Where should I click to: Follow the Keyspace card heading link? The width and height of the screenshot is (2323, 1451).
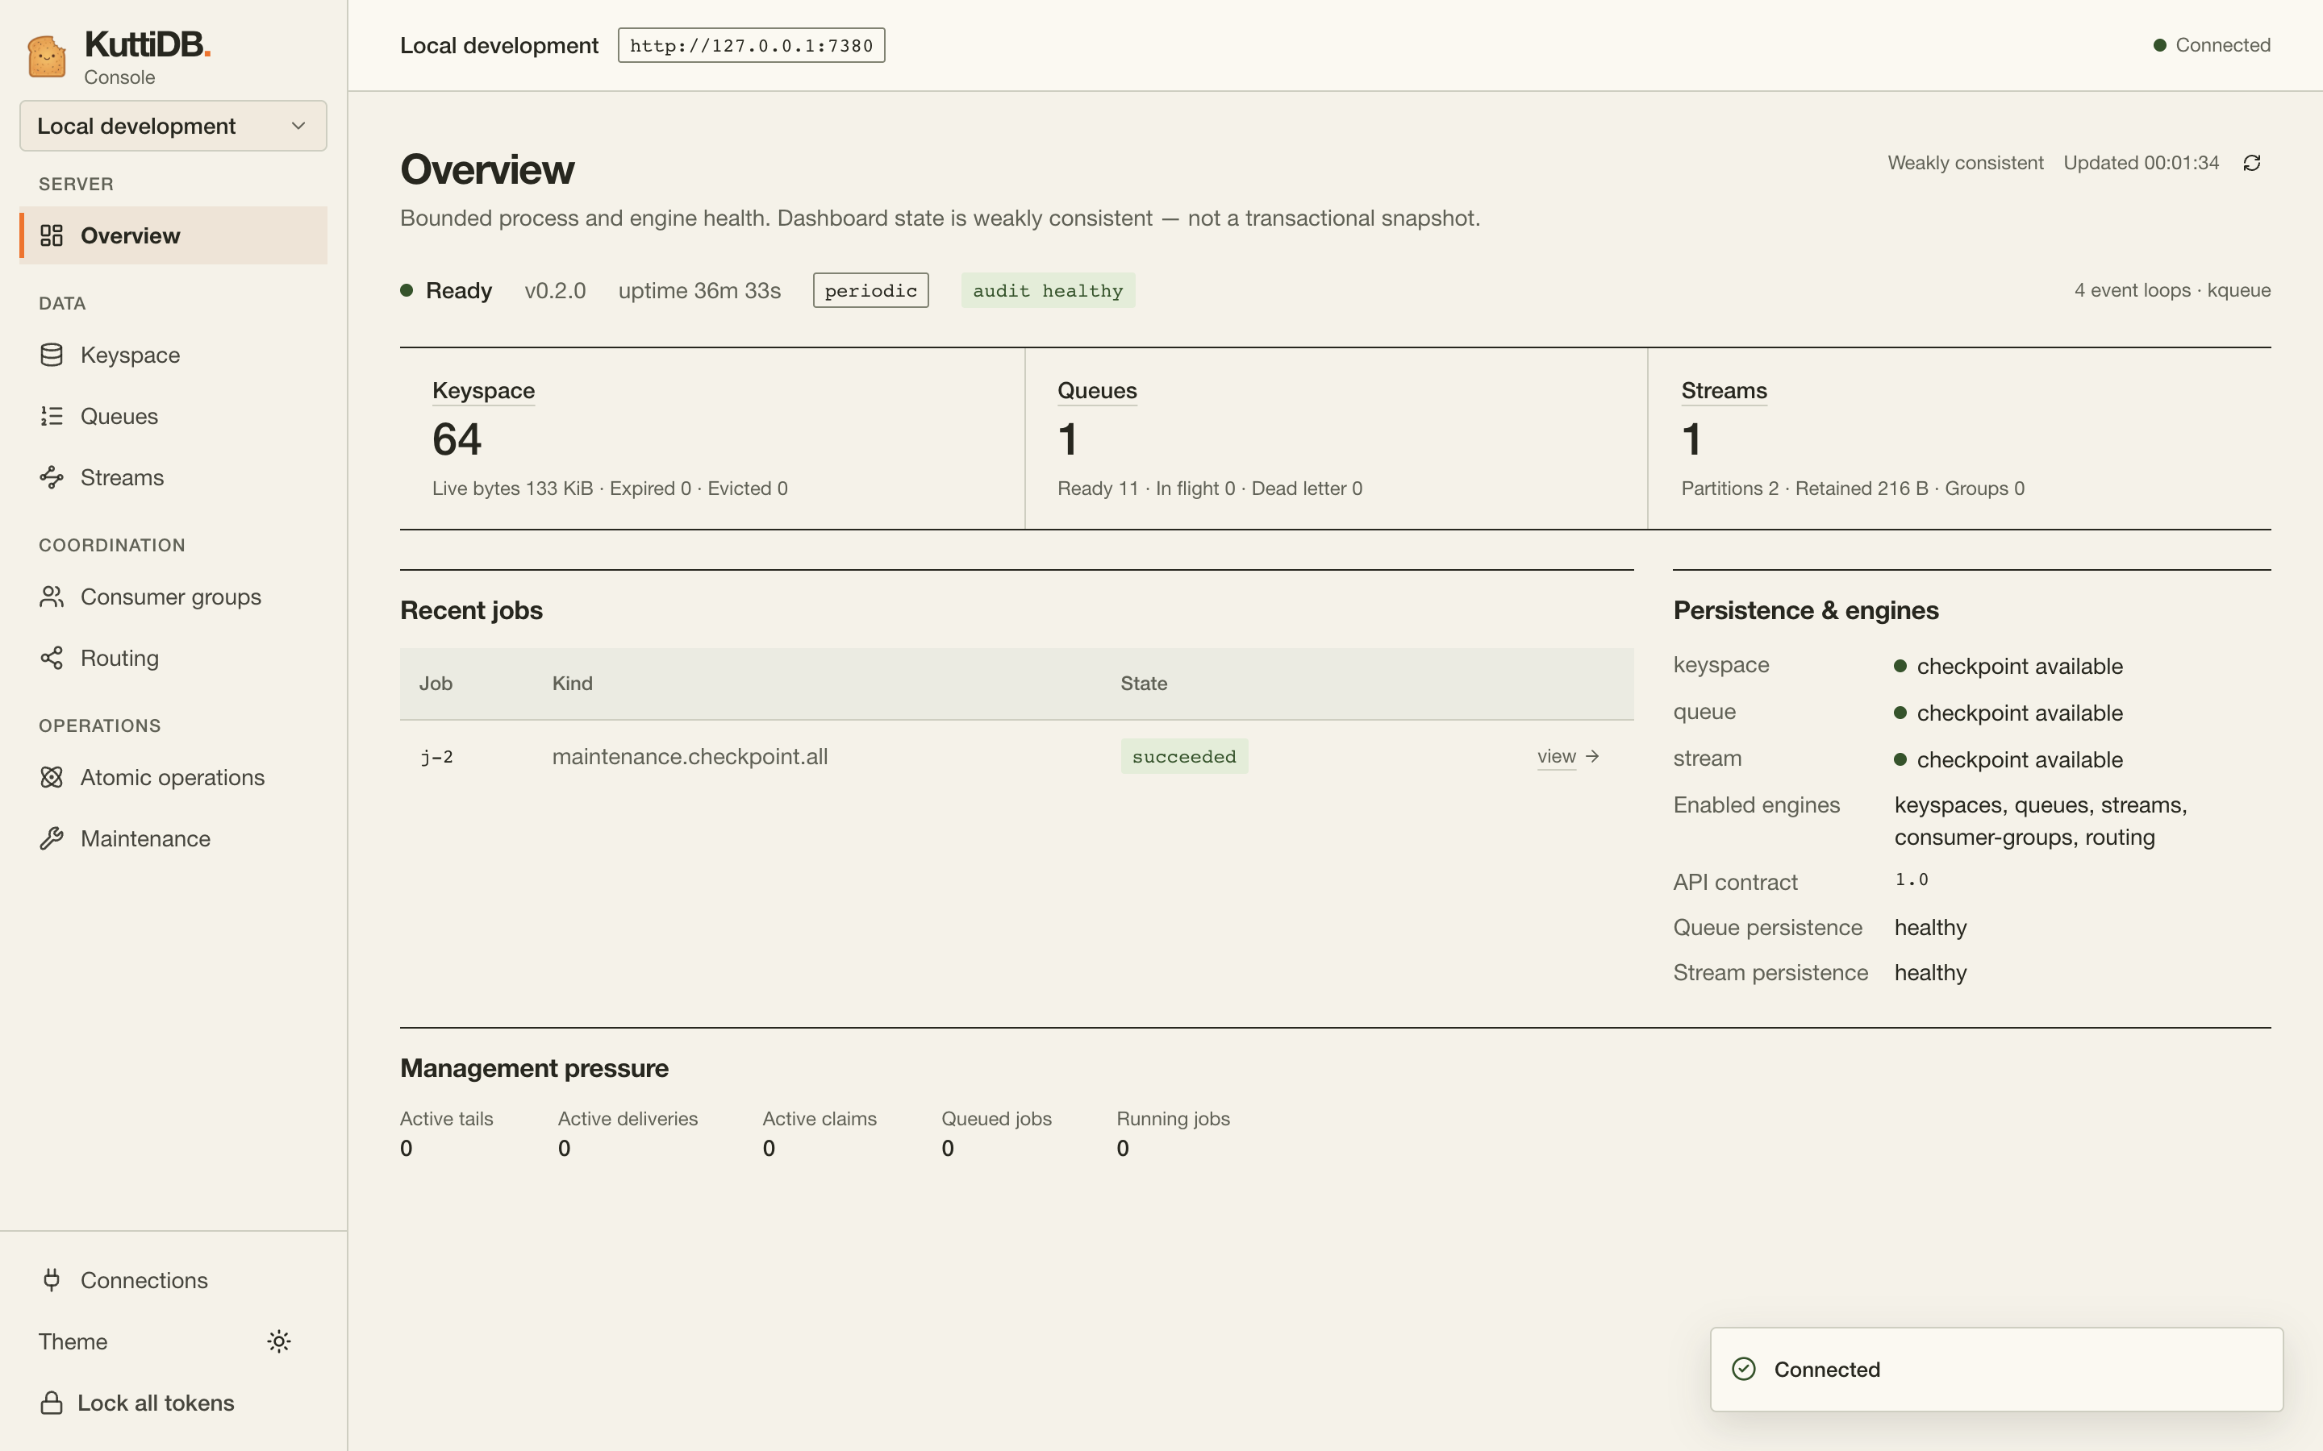click(483, 391)
